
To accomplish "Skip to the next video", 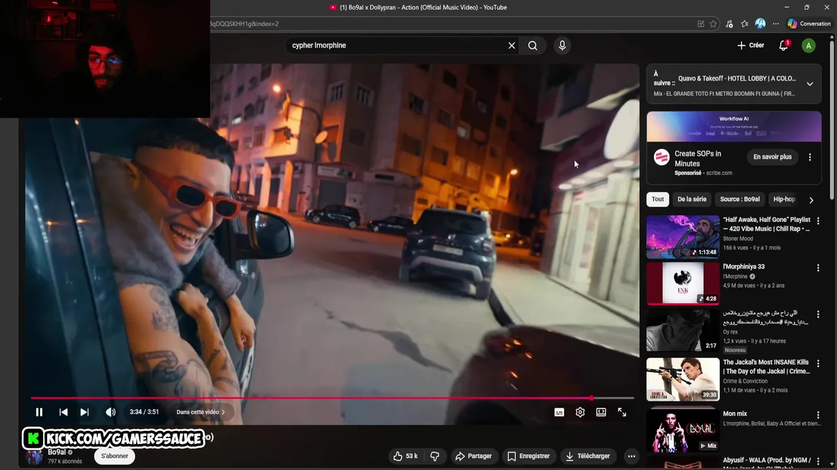I will 84,412.
